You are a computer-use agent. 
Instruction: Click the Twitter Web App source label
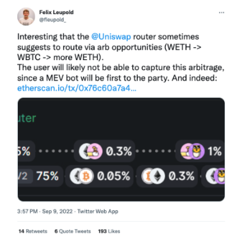tap(98, 211)
